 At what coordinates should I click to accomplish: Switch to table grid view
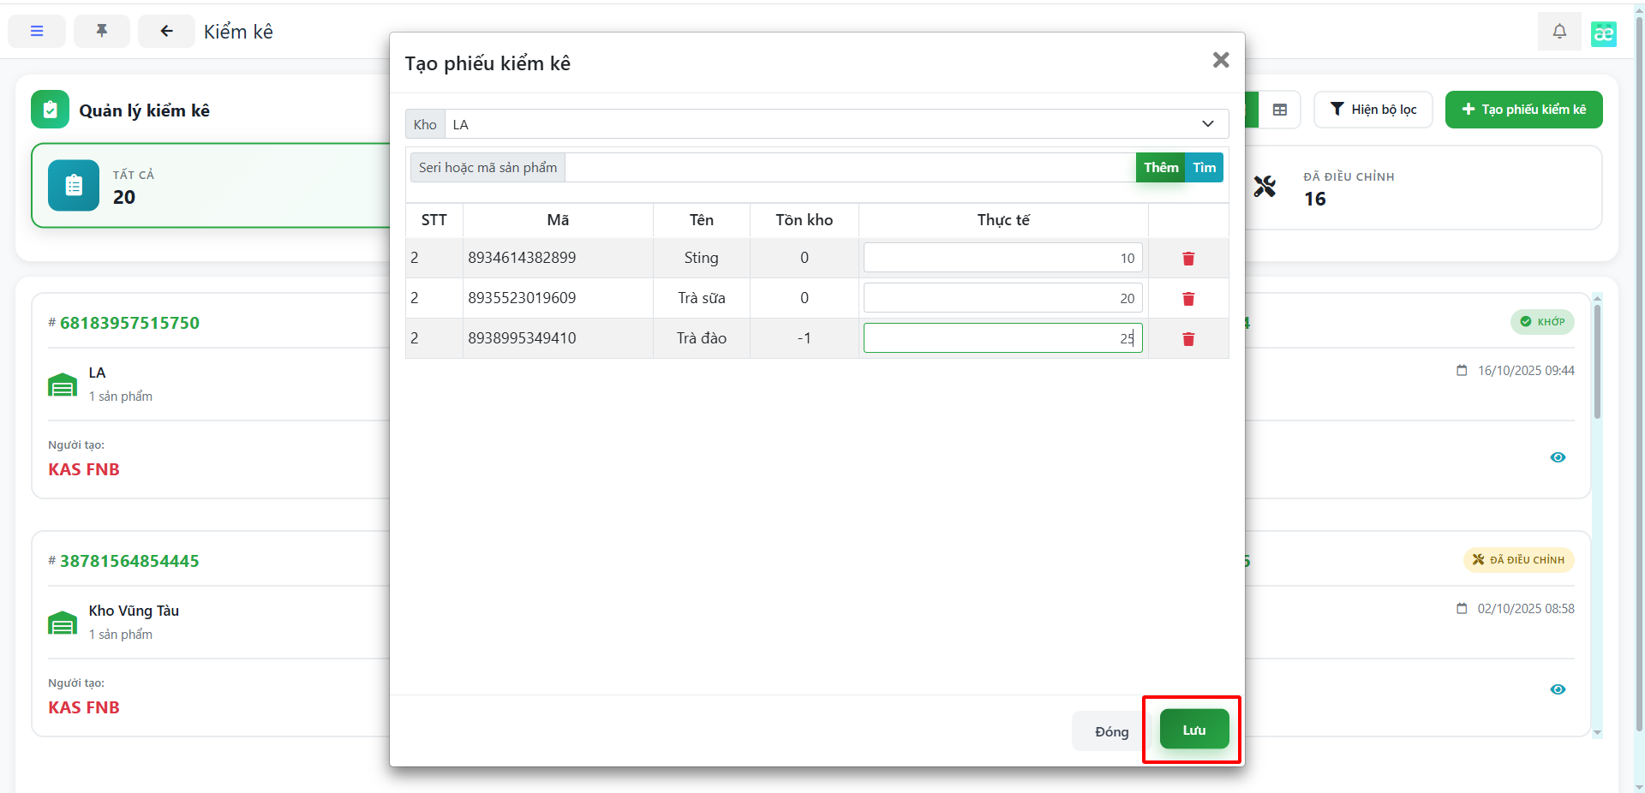pos(1279,110)
